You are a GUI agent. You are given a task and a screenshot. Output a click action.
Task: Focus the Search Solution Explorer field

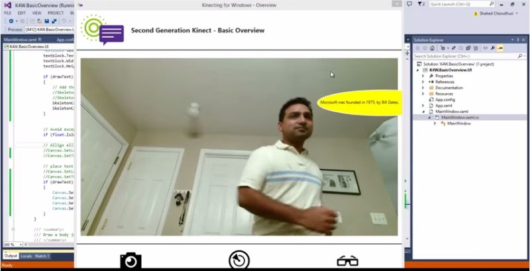(x=466, y=56)
